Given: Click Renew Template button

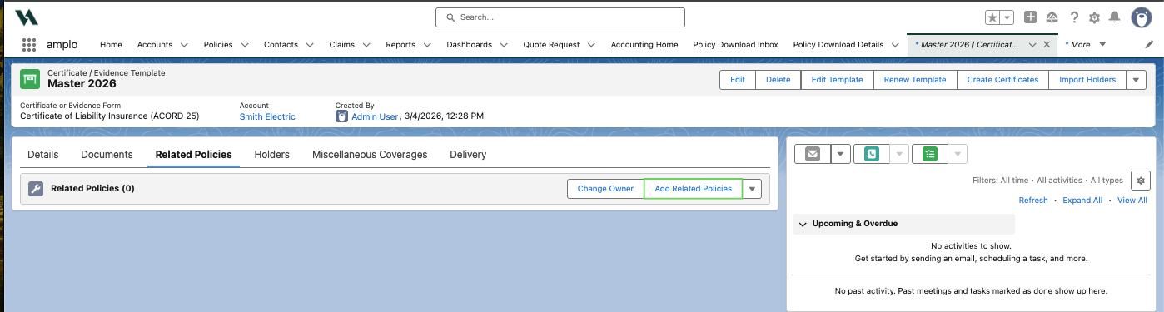Looking at the screenshot, I should coord(915,80).
